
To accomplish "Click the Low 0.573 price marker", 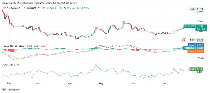I will (x=196, y=40).
